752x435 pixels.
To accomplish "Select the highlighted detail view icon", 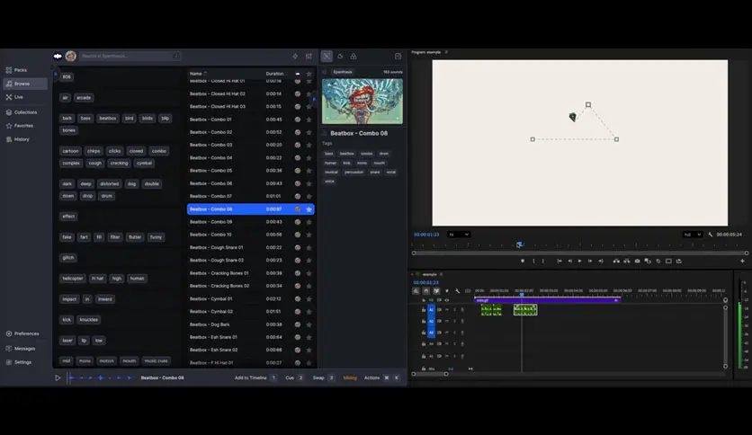I will click(327, 56).
